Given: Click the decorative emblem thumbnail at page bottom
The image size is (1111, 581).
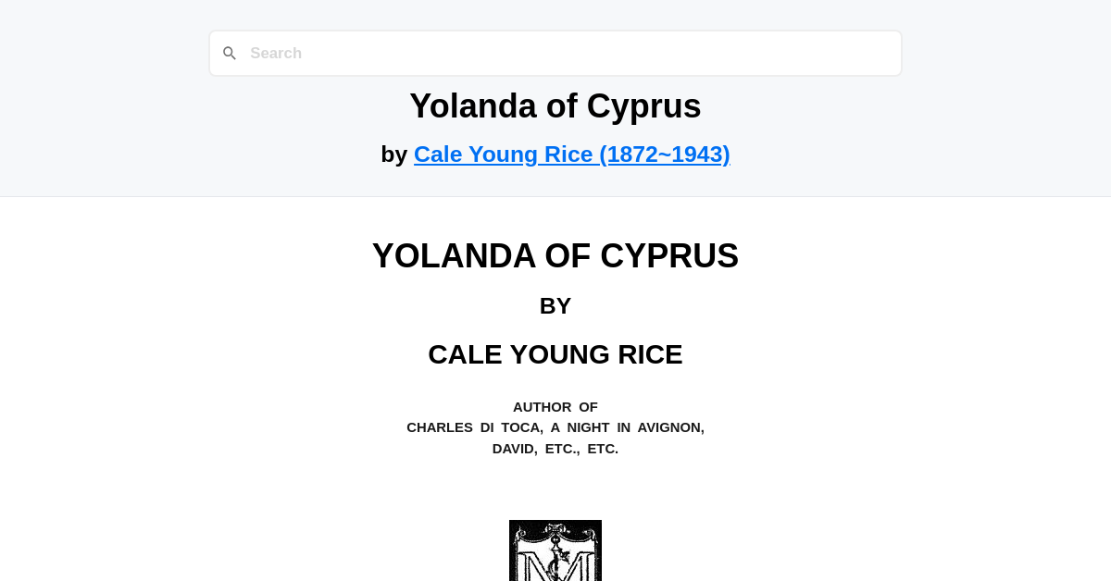Looking at the screenshot, I should 555,550.
